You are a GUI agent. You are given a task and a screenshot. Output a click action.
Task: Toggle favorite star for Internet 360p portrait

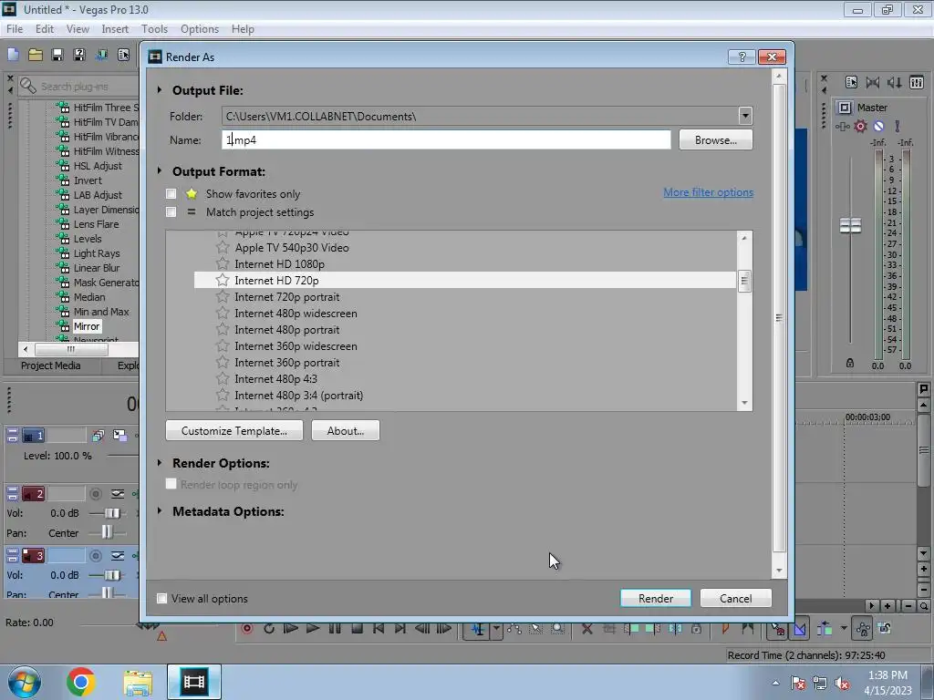click(223, 362)
